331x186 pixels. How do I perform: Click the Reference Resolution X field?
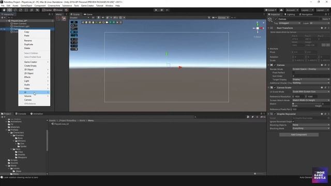[x=299, y=97]
